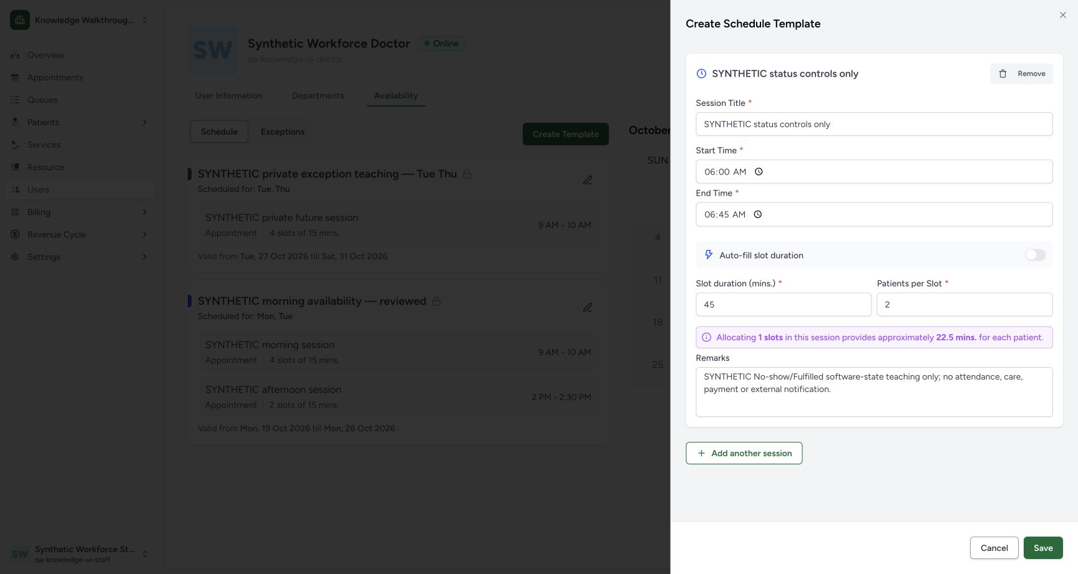The height and width of the screenshot is (574, 1078).
Task: Click the SYNTHETIC afternoon session row
Action: pos(398,397)
